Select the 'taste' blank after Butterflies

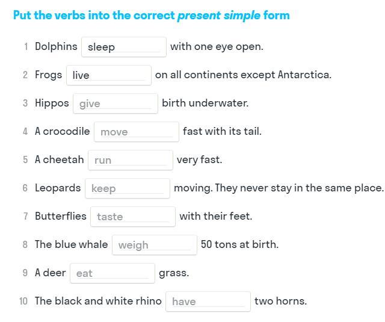[x=133, y=217]
